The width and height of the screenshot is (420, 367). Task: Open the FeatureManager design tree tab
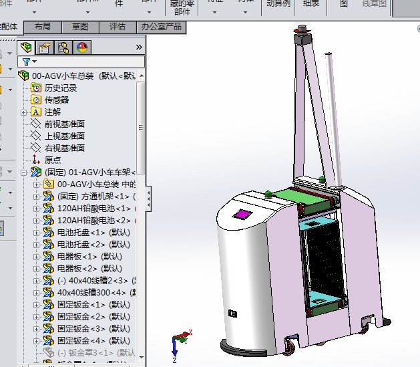(27, 47)
